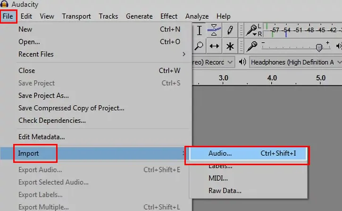The width and height of the screenshot is (342, 211).
Task: Select the Time Shift arrow tool
Action: (x=214, y=46)
